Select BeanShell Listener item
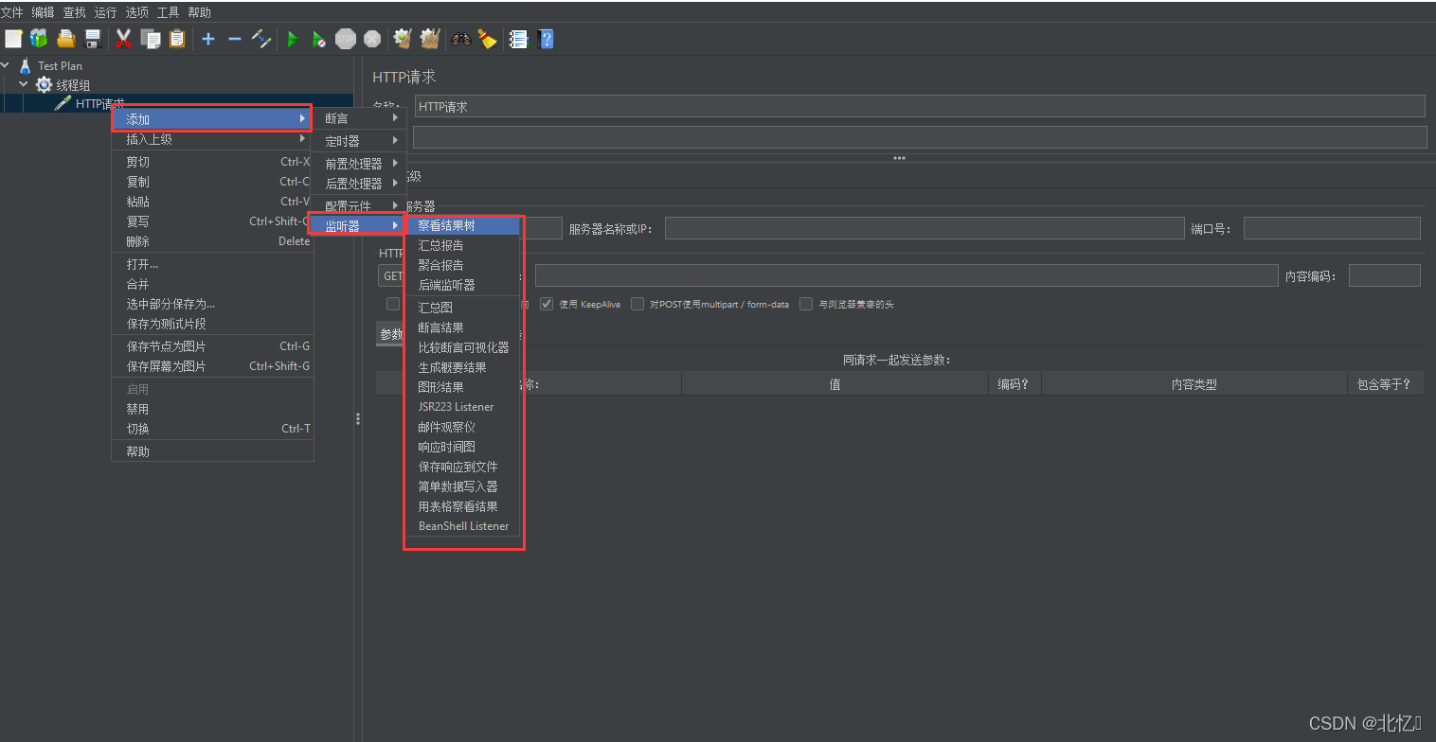 [463, 526]
